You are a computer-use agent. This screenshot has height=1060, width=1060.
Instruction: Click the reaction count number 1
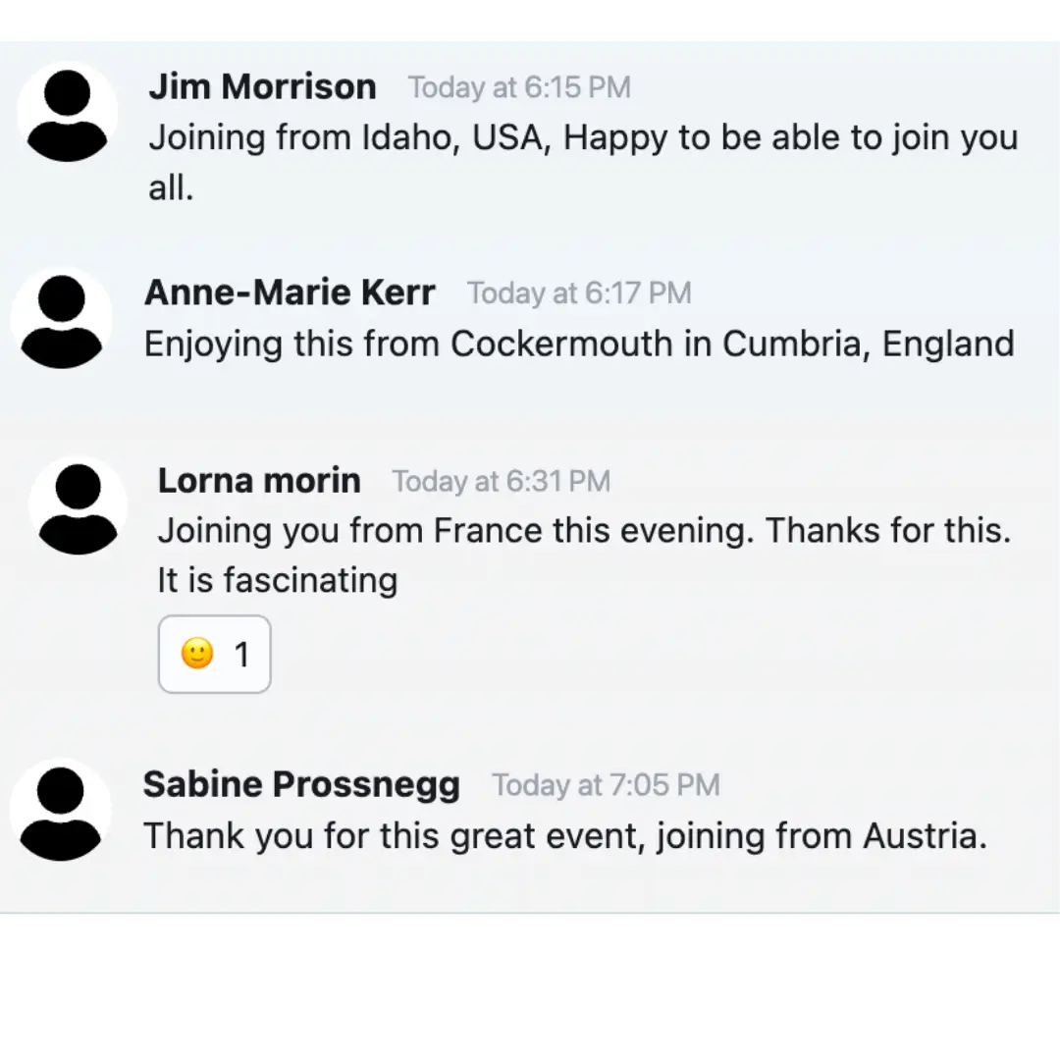[242, 655]
